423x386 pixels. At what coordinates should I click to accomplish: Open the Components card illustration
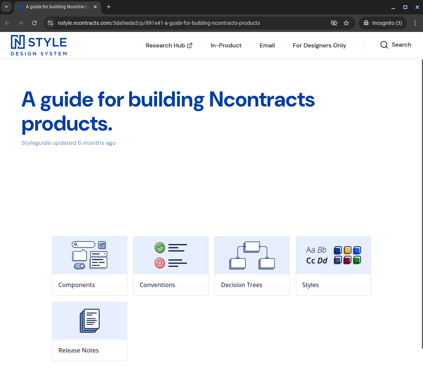coord(90,255)
